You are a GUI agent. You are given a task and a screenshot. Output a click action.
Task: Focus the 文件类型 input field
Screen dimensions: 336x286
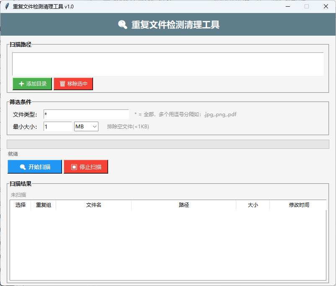[86, 114]
